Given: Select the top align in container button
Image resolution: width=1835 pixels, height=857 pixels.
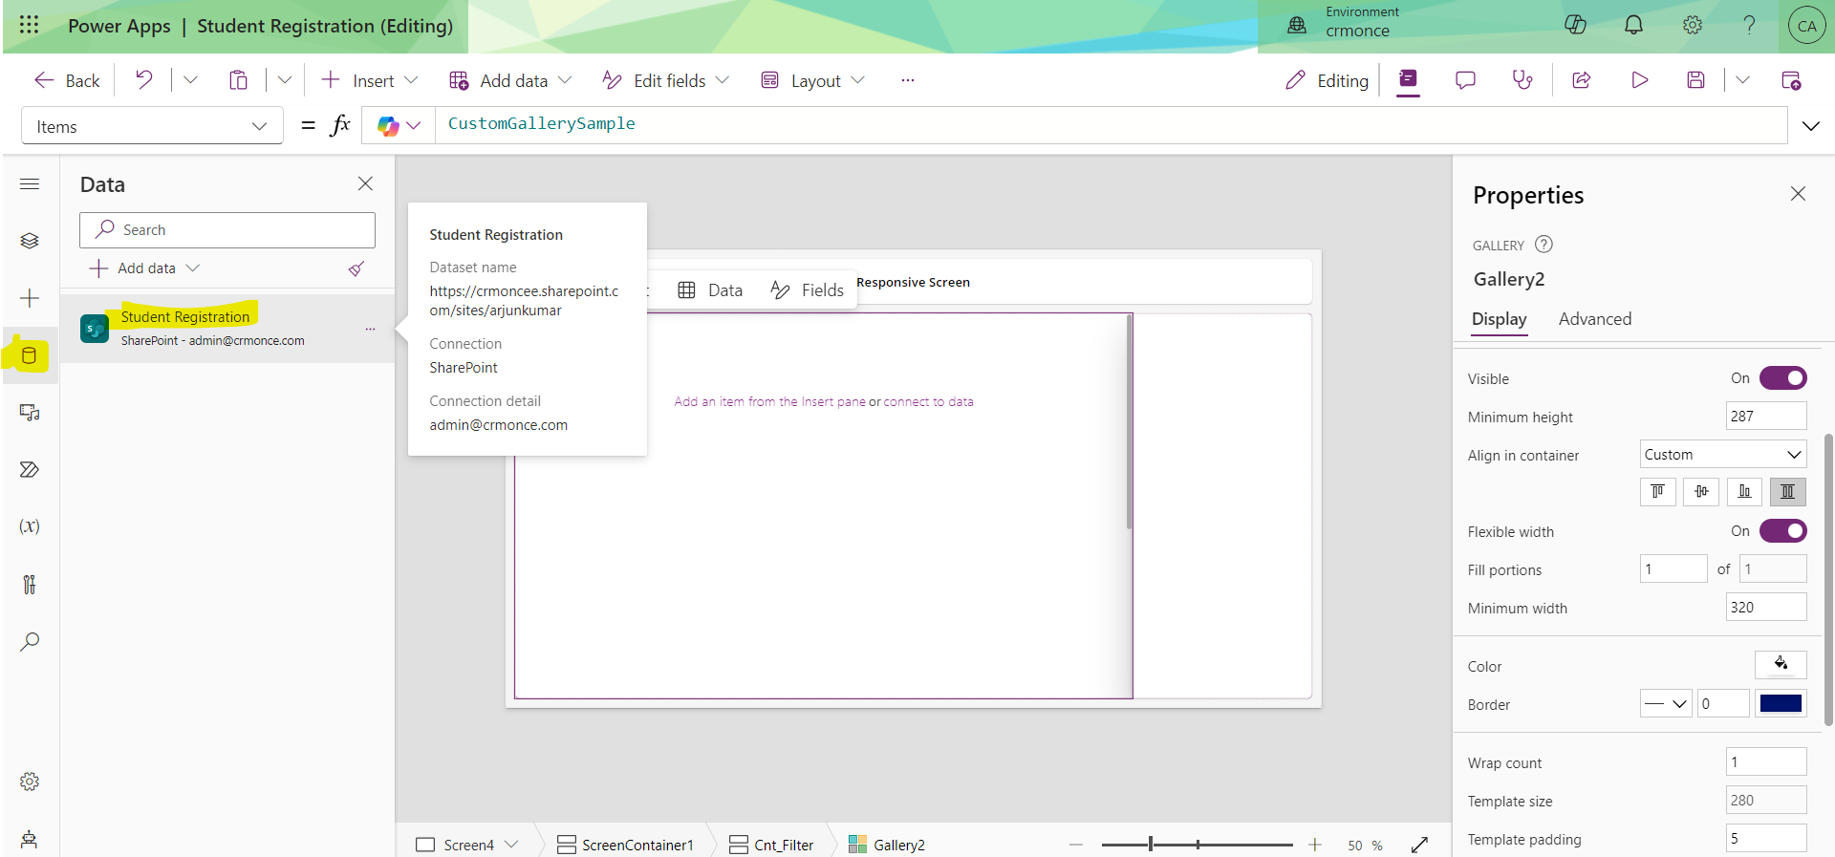Looking at the screenshot, I should point(1658,491).
